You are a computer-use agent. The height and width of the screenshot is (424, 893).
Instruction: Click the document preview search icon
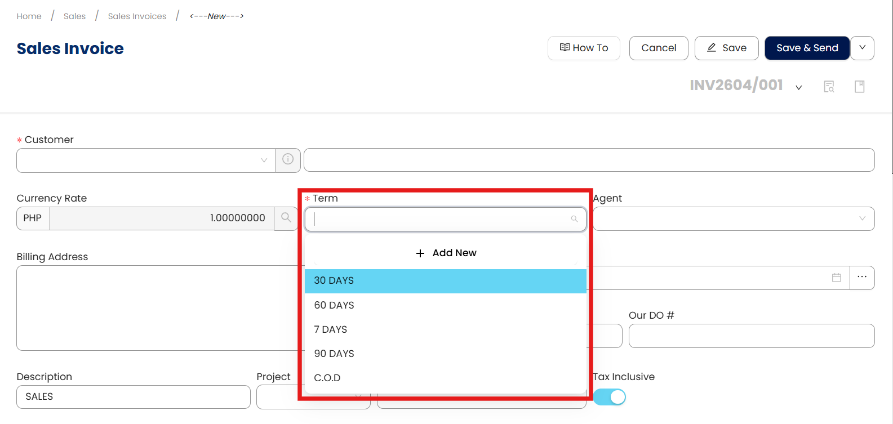click(x=829, y=87)
